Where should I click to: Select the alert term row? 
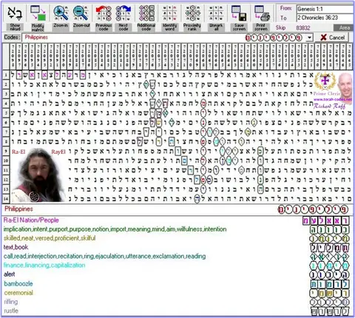pos(9,274)
